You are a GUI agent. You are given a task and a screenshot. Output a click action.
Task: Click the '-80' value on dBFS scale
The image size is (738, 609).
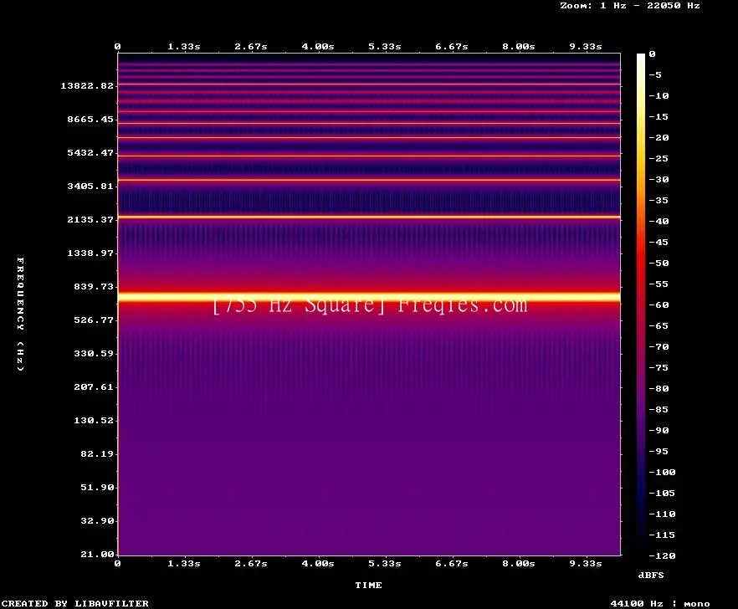pos(659,388)
